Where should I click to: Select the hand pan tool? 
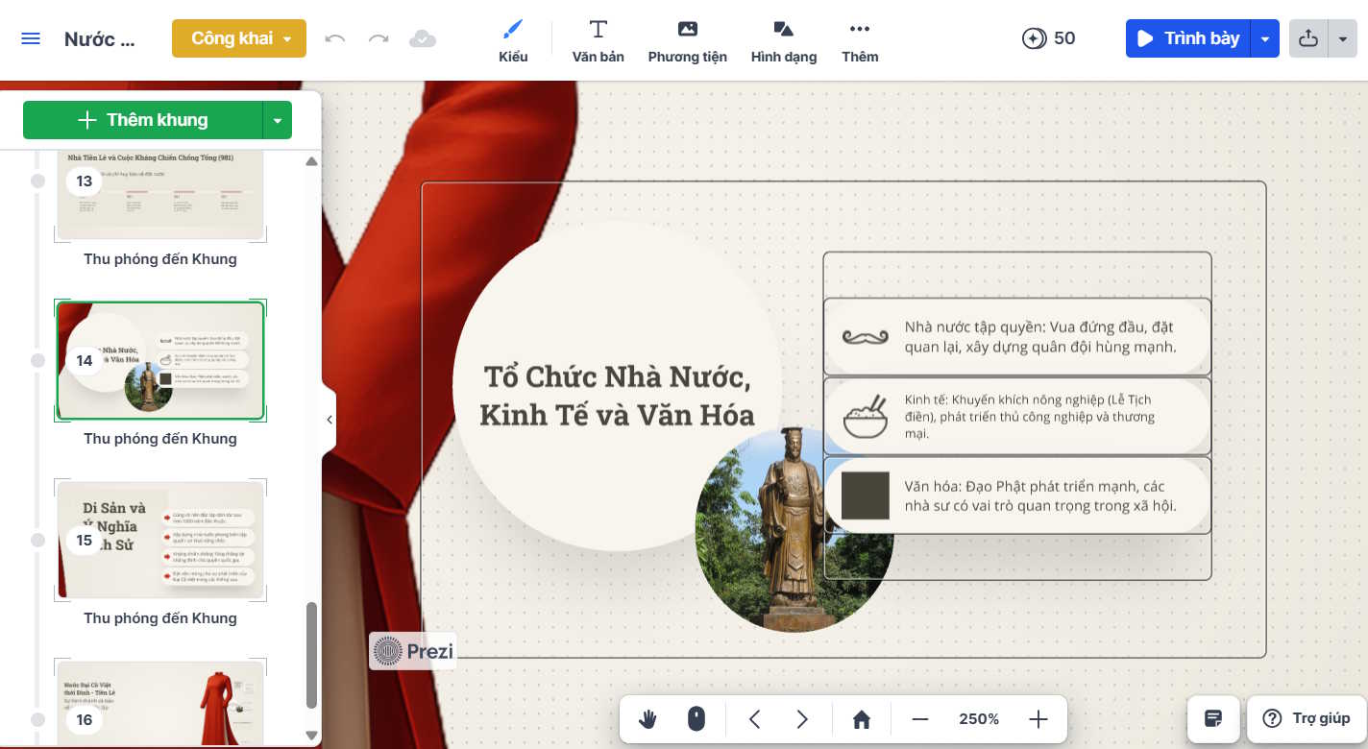coord(647,718)
